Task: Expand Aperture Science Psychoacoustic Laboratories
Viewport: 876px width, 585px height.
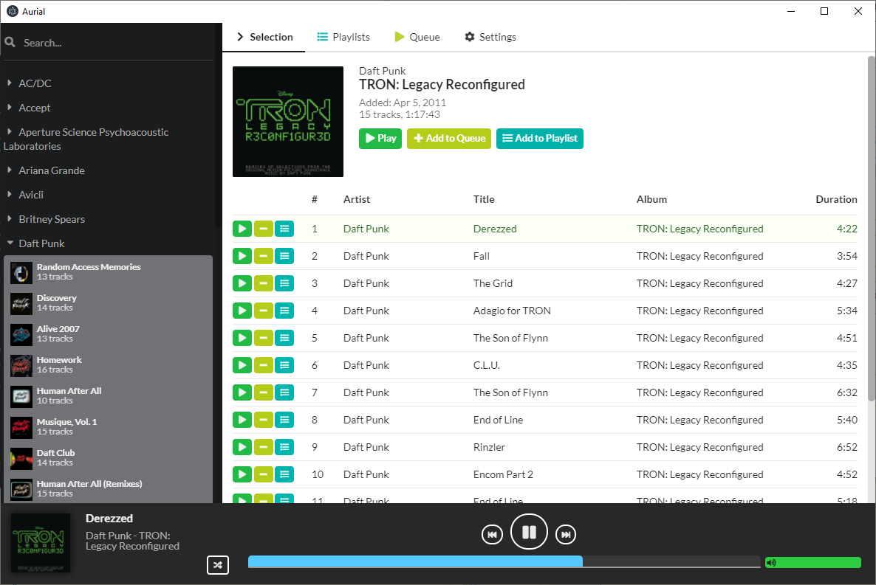Action: coord(10,132)
